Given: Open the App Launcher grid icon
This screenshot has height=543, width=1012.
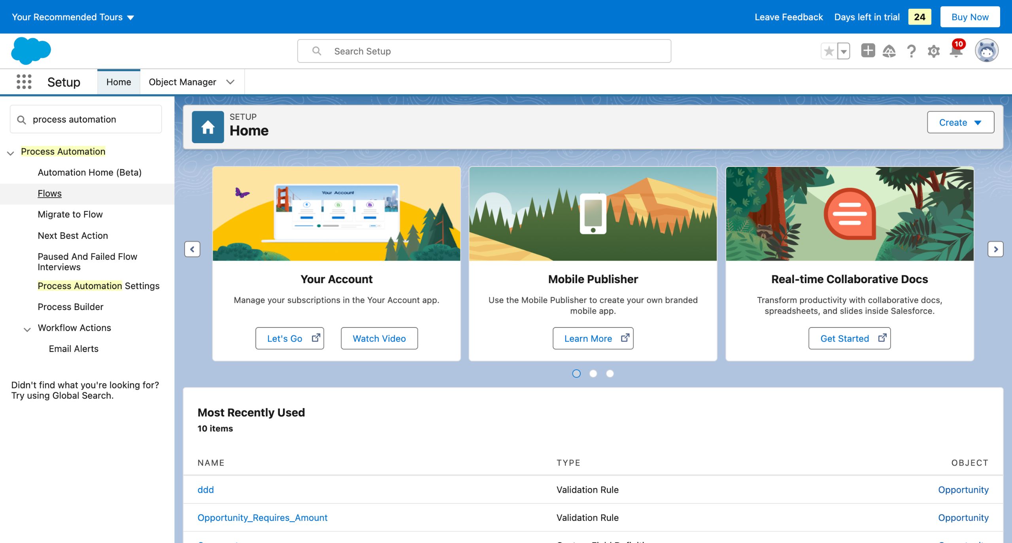Looking at the screenshot, I should pos(24,82).
